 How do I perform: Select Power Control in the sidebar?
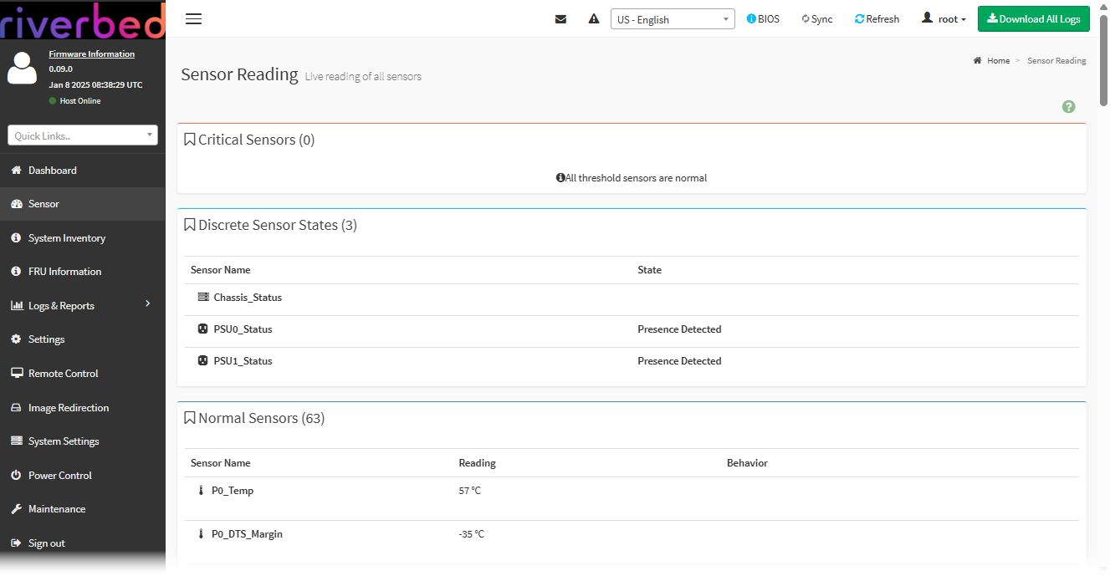pos(59,476)
